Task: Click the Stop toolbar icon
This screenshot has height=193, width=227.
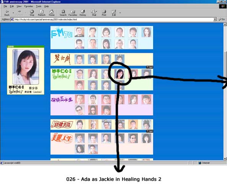Action: click(x=32, y=13)
